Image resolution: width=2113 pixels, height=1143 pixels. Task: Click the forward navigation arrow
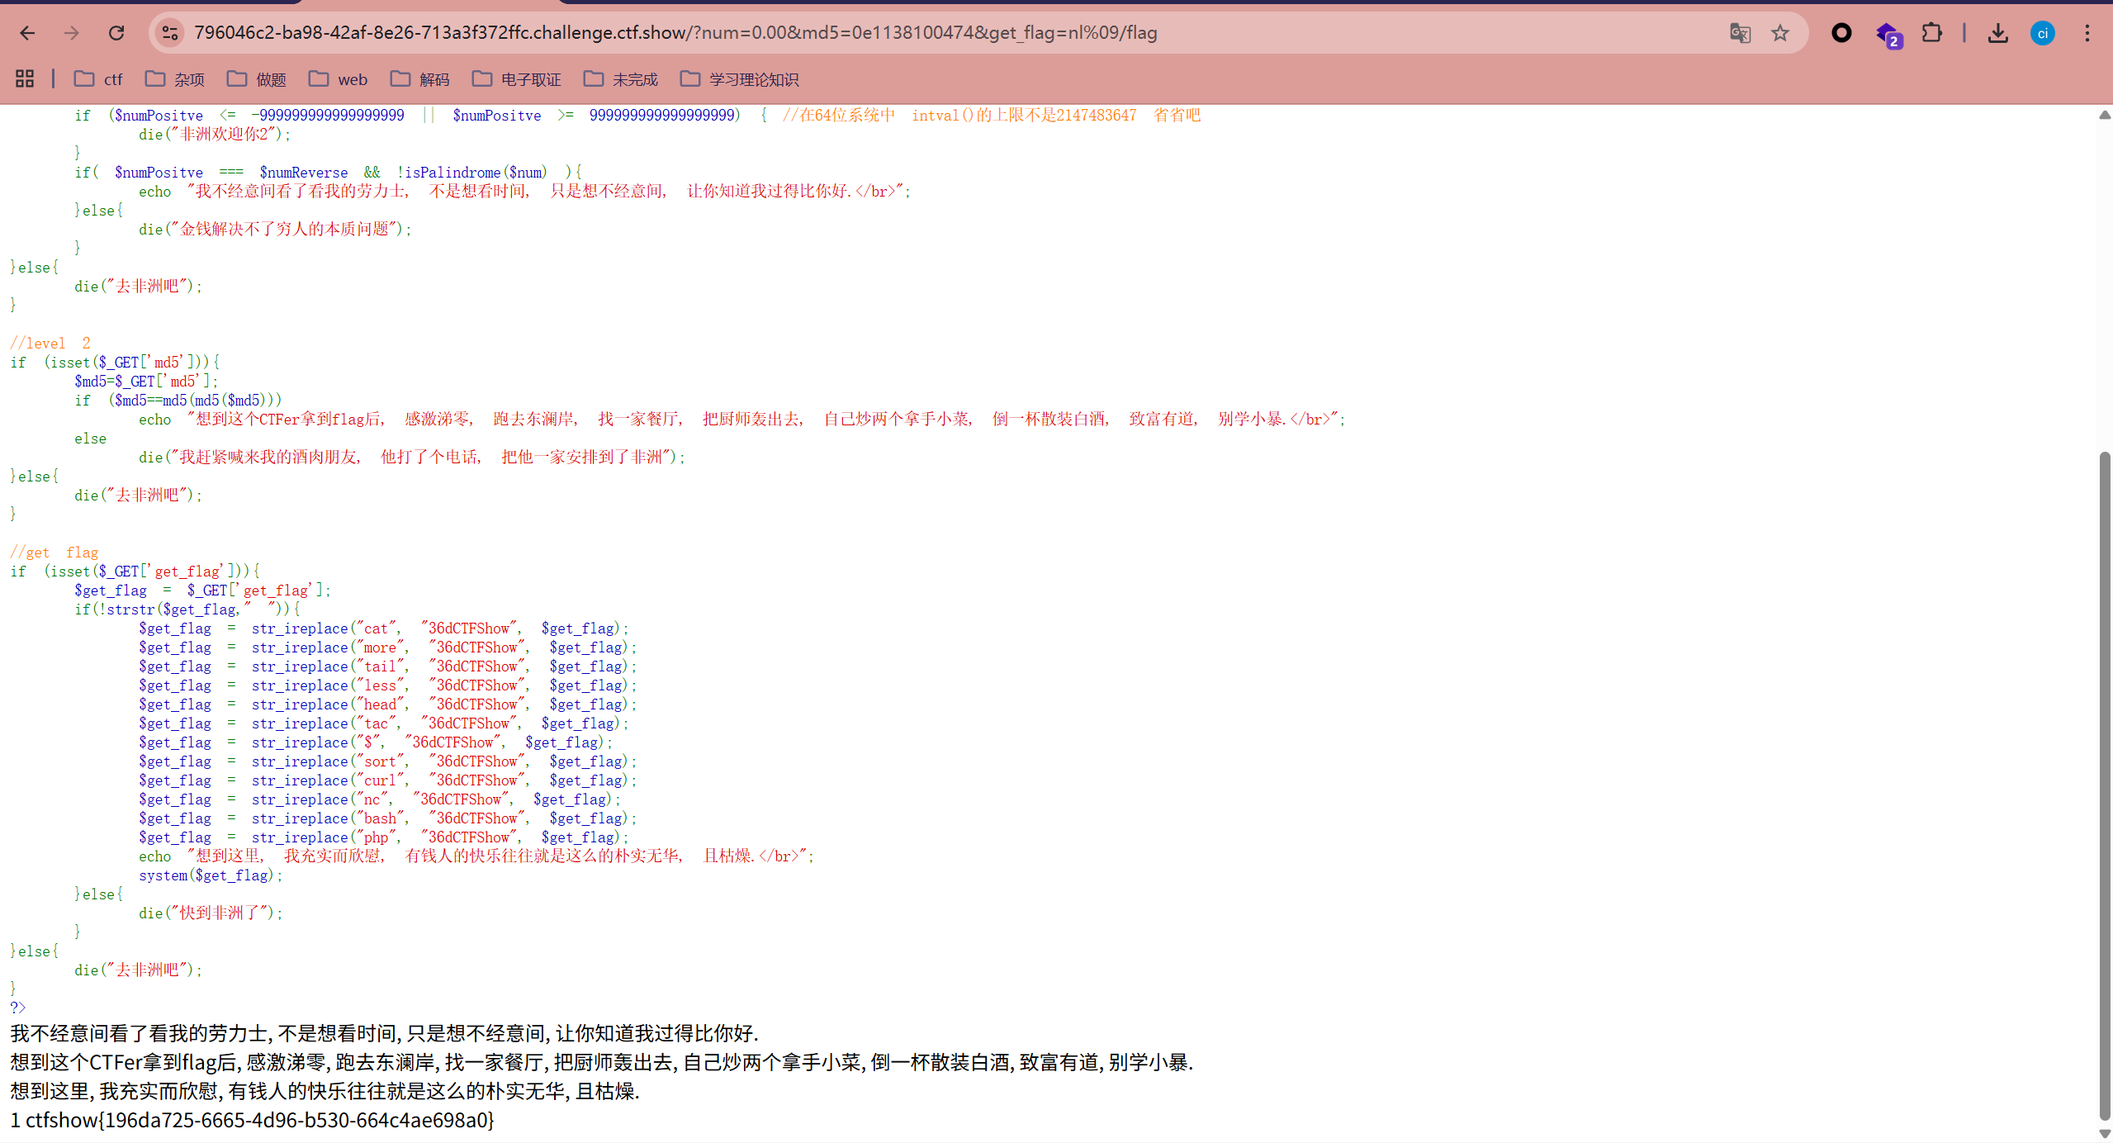point(72,33)
